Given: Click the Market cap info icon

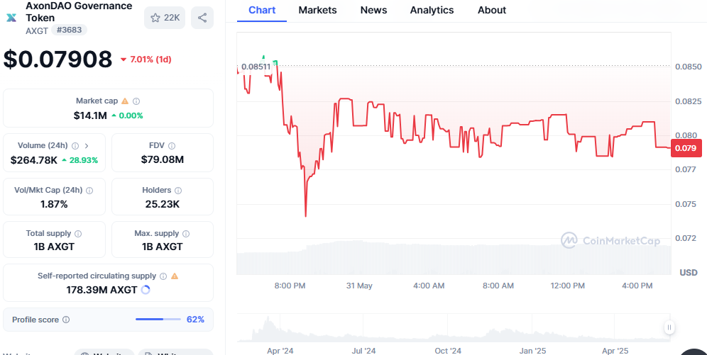Looking at the screenshot, I should (136, 101).
